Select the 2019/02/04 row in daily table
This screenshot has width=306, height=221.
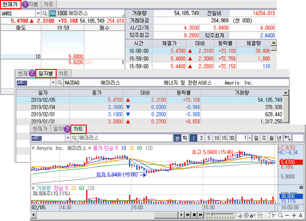click(x=149, y=107)
